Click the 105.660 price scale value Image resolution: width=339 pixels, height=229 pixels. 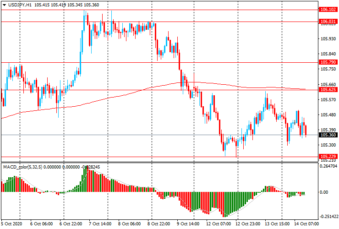pos(328,85)
